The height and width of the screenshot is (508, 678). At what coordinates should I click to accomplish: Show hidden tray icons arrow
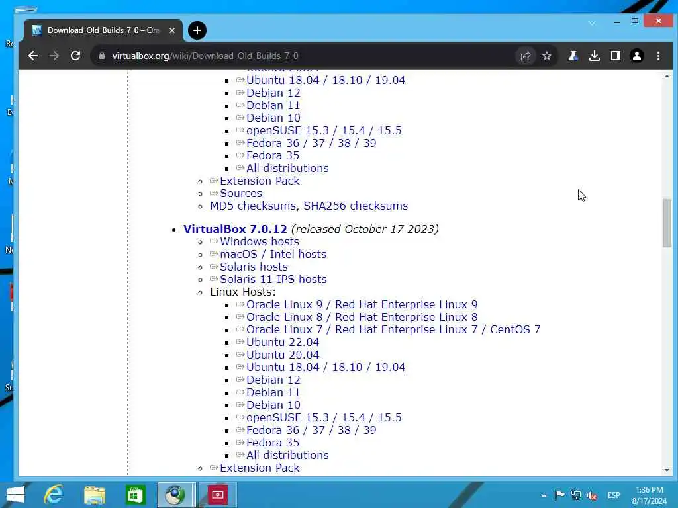click(x=544, y=495)
